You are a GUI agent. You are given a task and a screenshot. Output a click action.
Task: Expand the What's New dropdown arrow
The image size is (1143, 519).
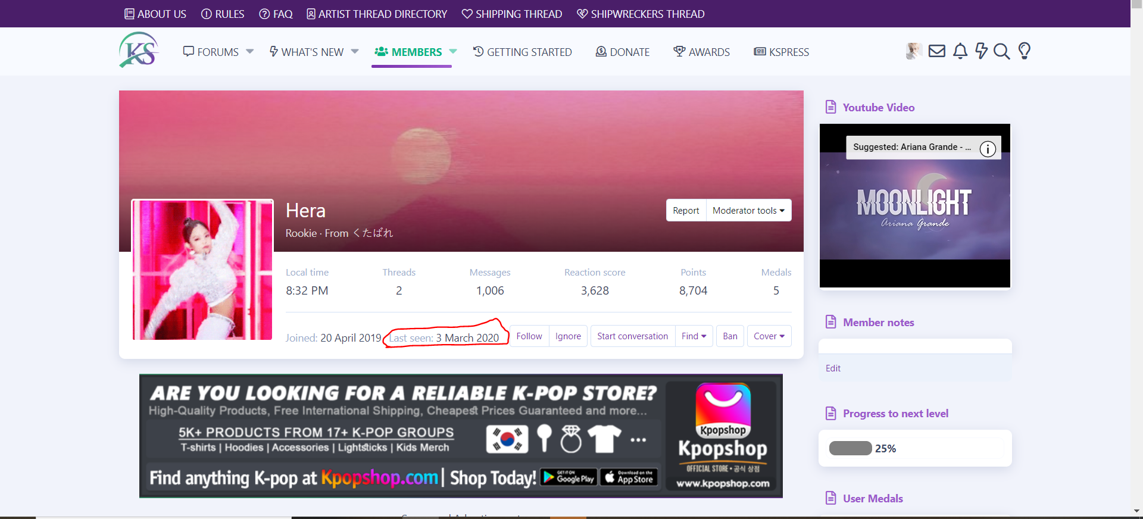tap(355, 52)
